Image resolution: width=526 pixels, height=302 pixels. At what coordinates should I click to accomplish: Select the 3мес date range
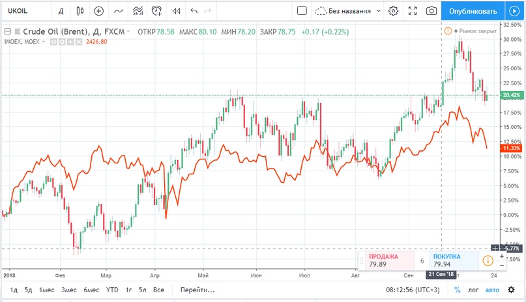[x=69, y=290]
